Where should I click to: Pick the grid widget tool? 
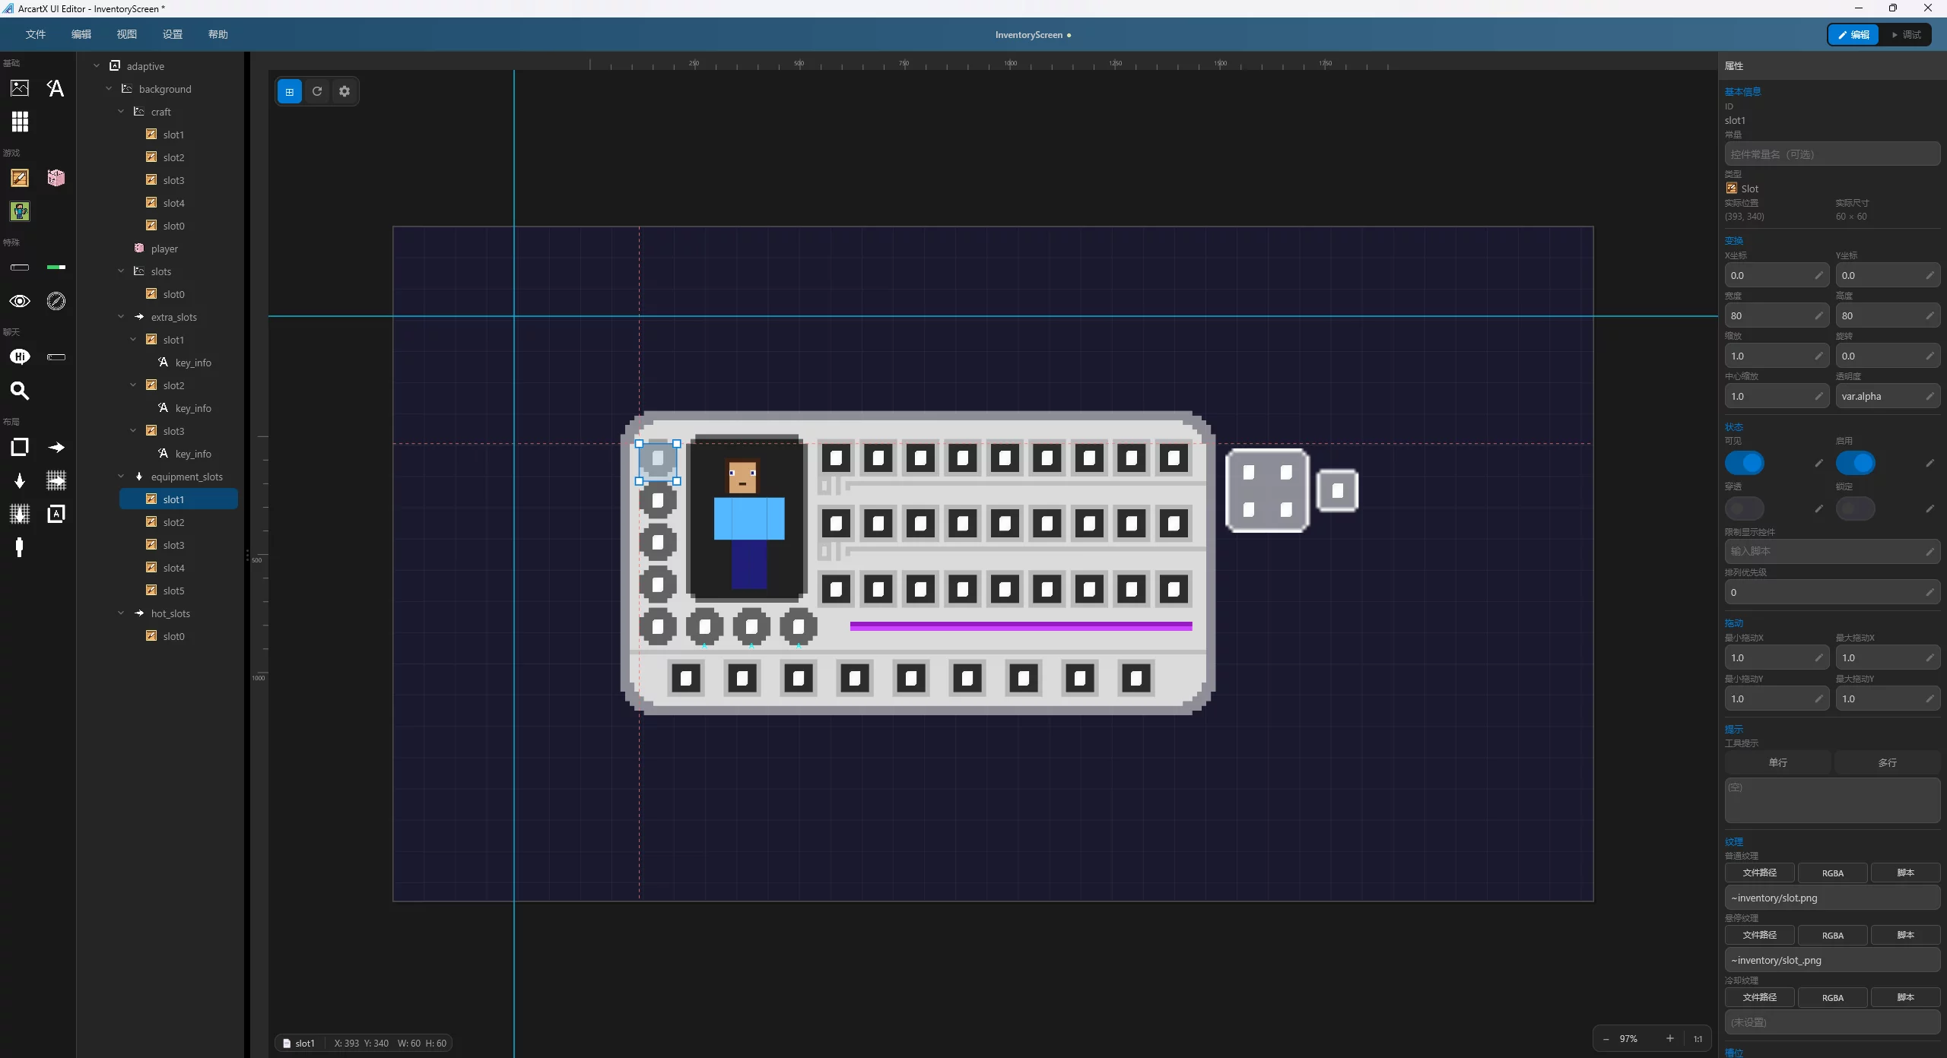(20, 122)
